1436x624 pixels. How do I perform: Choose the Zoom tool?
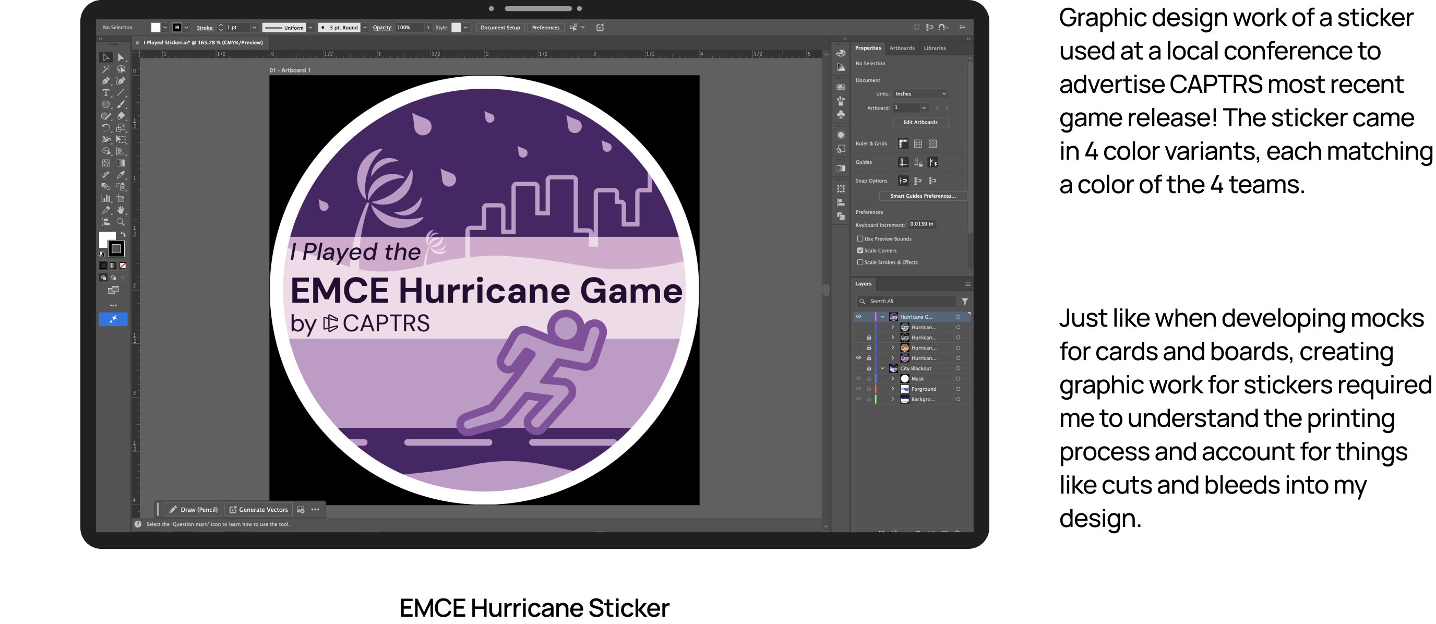coord(121,222)
